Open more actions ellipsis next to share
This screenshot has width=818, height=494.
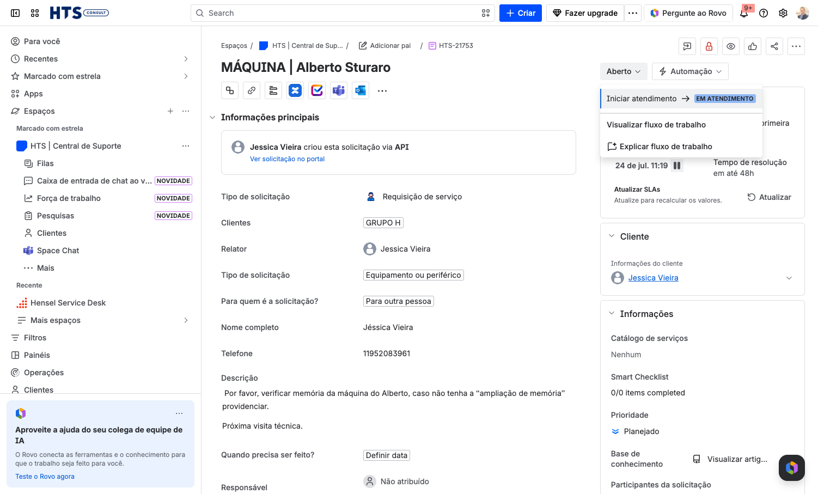click(x=796, y=46)
